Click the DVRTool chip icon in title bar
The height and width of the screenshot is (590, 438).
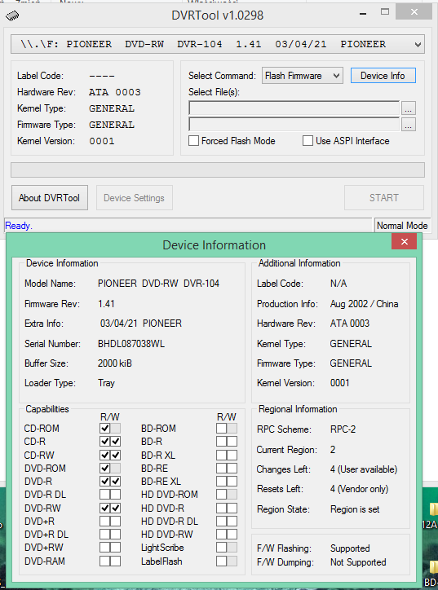point(12,15)
